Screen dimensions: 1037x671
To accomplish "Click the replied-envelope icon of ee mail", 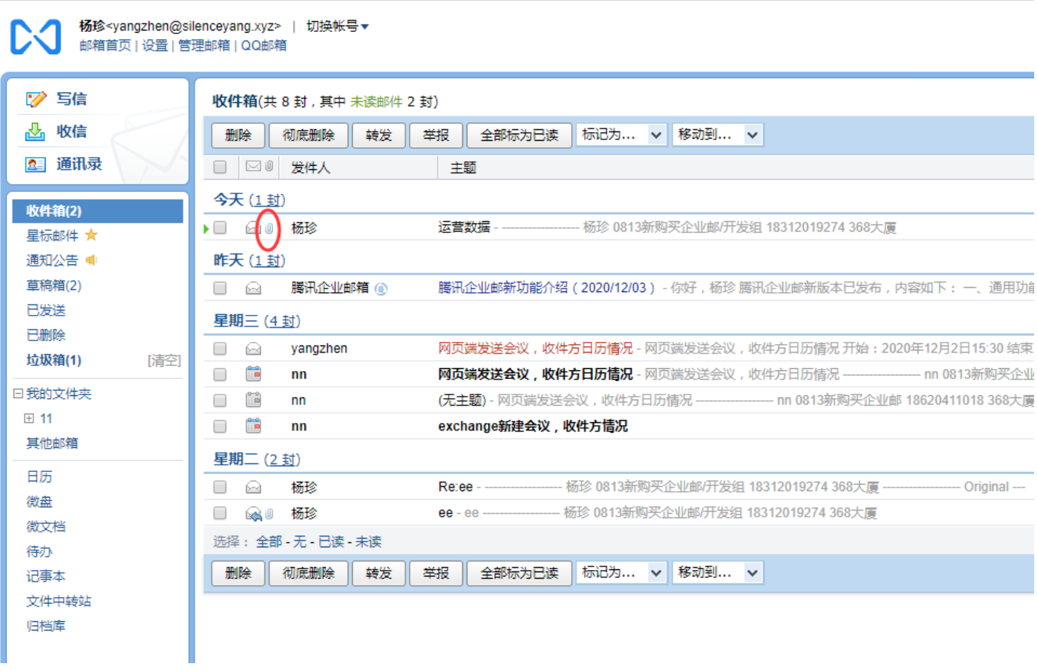I will click(253, 513).
